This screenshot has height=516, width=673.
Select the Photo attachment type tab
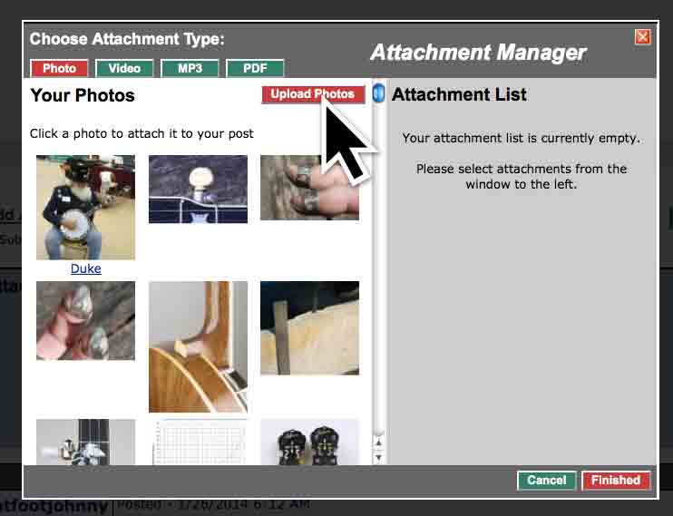tap(59, 68)
